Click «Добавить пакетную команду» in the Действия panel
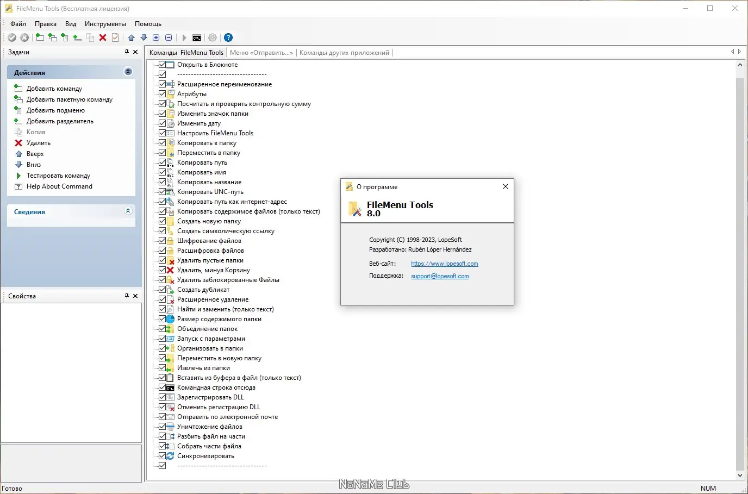Image resolution: width=748 pixels, height=494 pixels. tap(70, 99)
